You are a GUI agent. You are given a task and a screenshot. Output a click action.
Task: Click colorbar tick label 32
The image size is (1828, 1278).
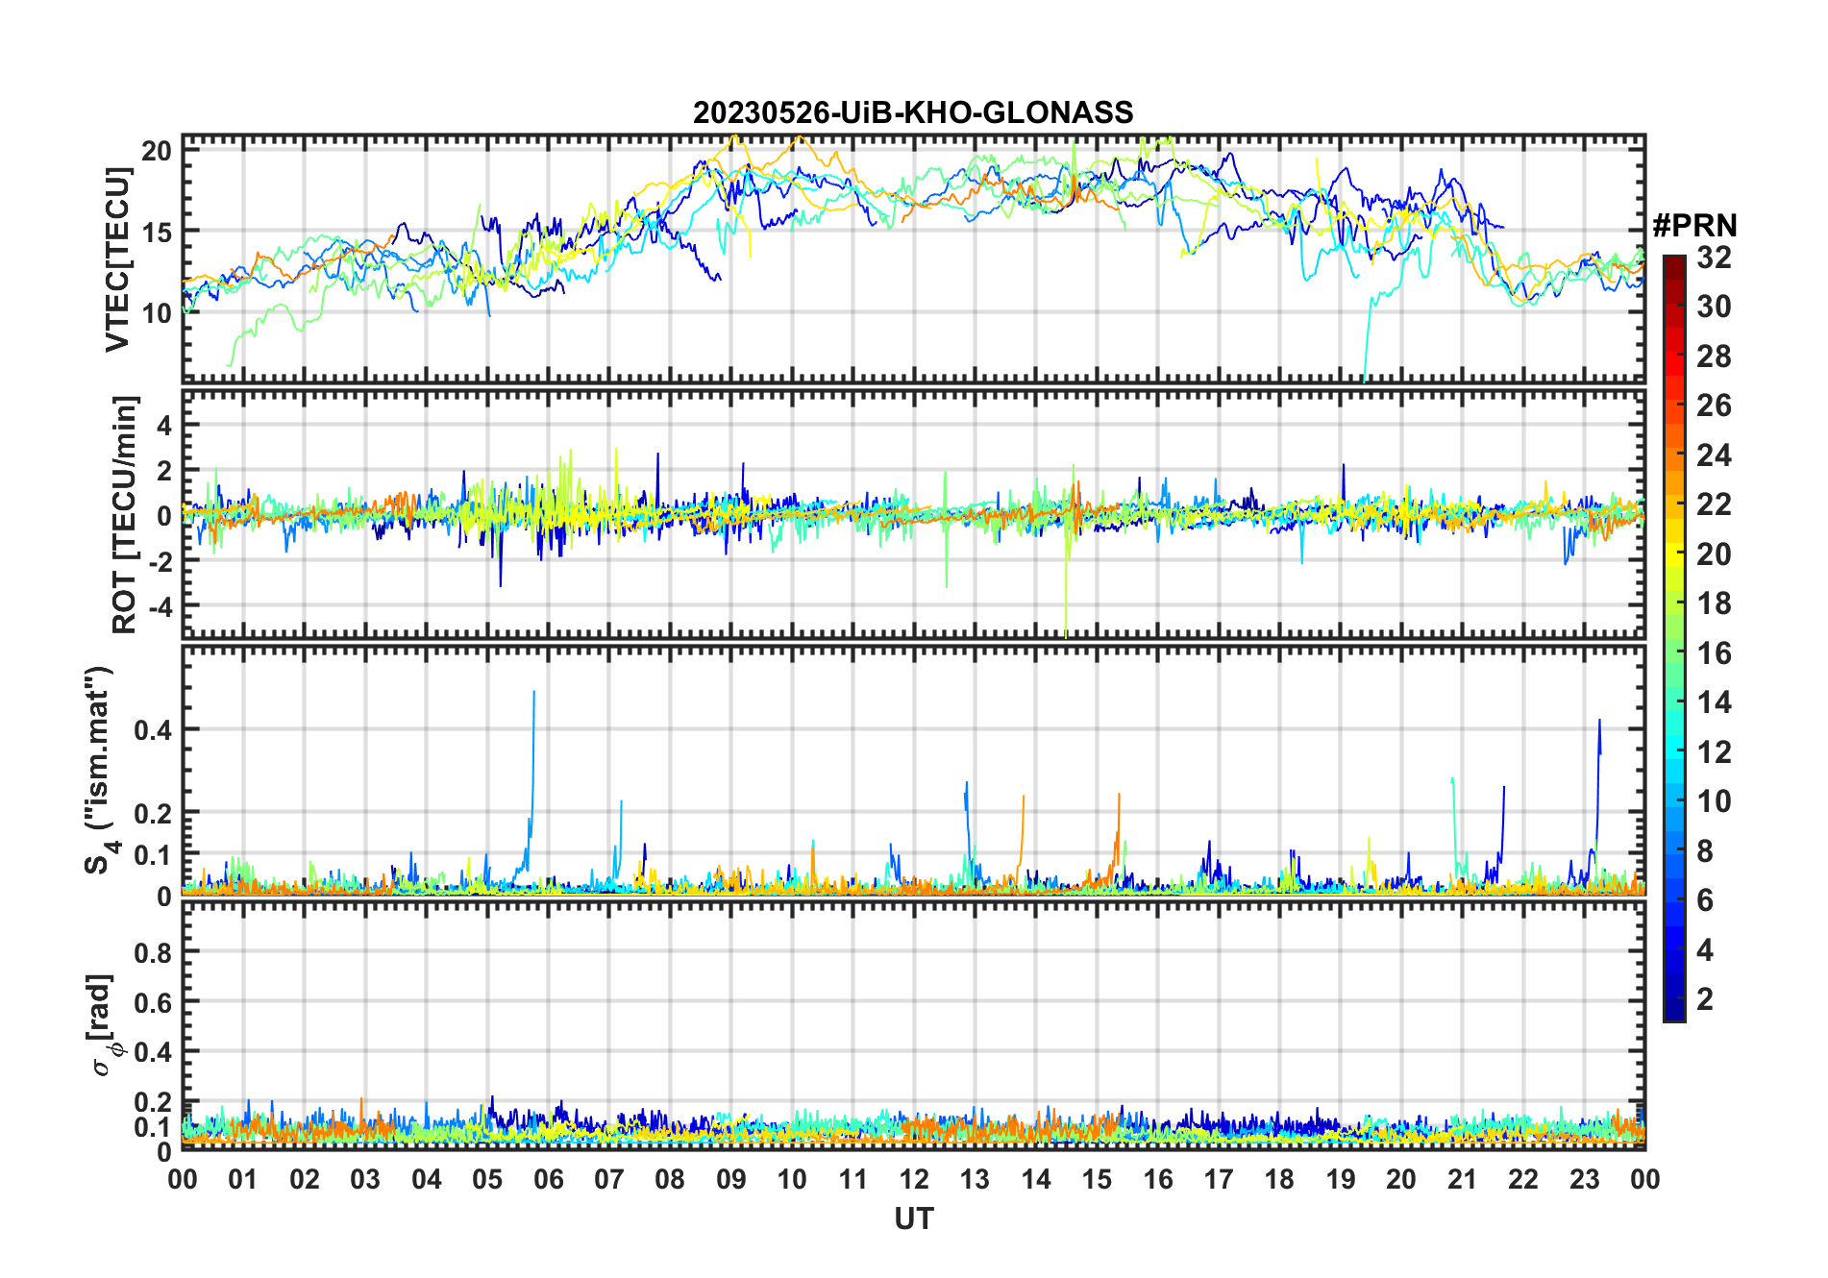1714,257
